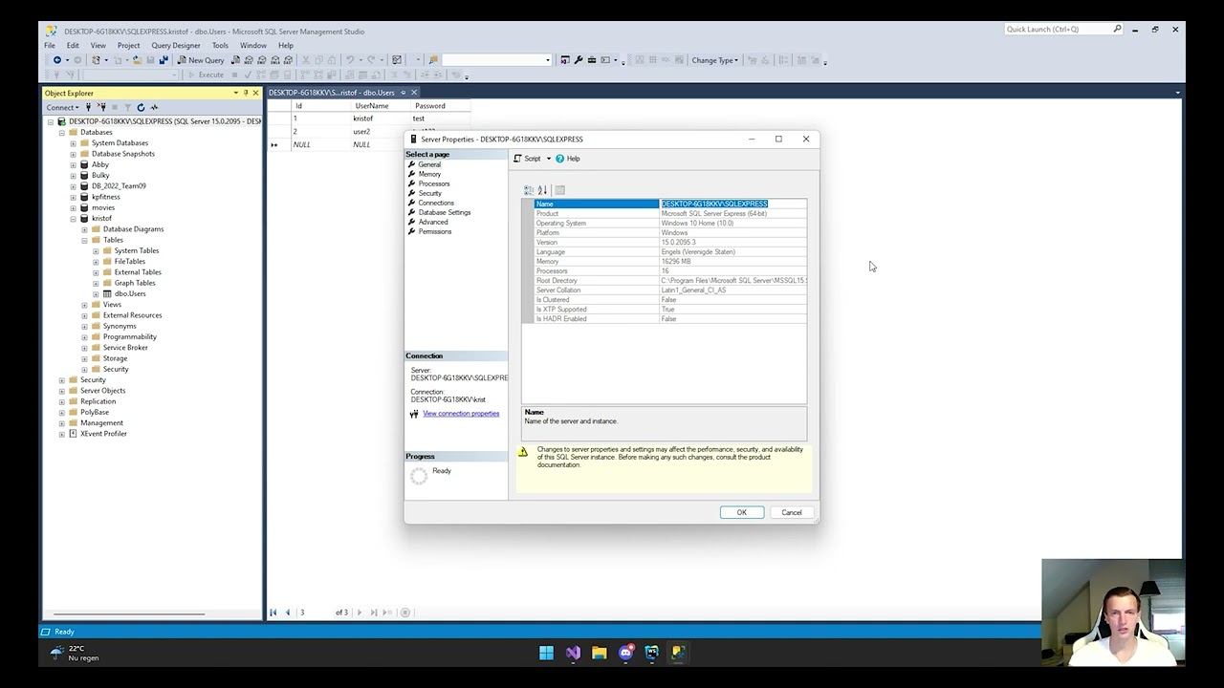Click the Object Explorer horizontal scrollbar
This screenshot has height=688, width=1224.
click(x=129, y=613)
